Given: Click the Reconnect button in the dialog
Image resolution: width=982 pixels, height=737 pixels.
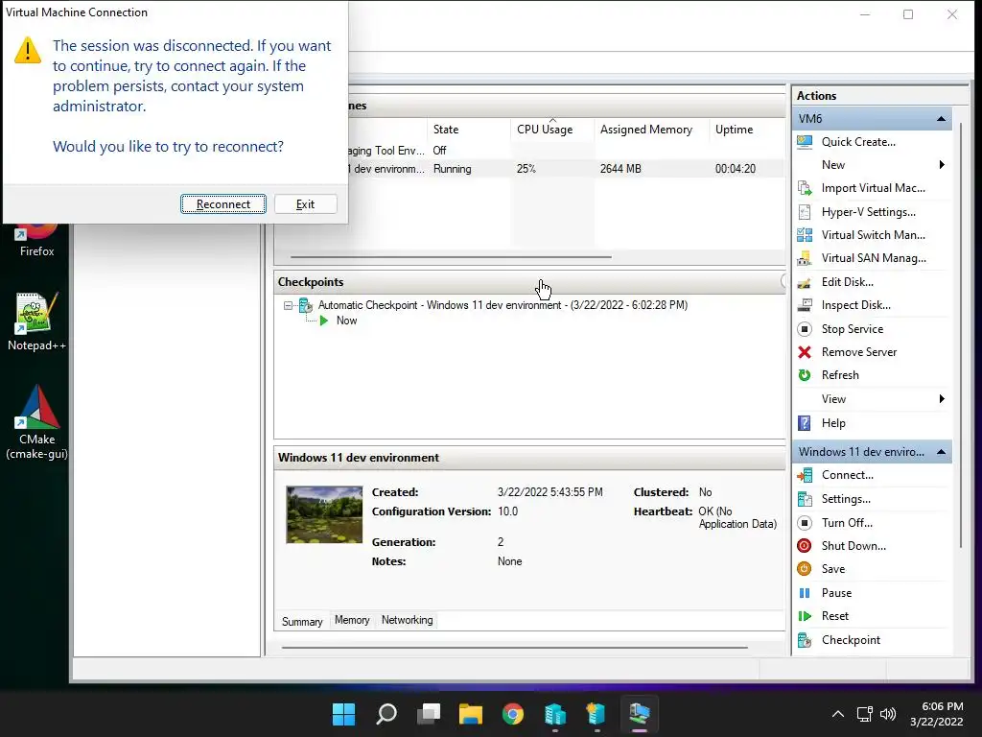Looking at the screenshot, I should (x=222, y=204).
